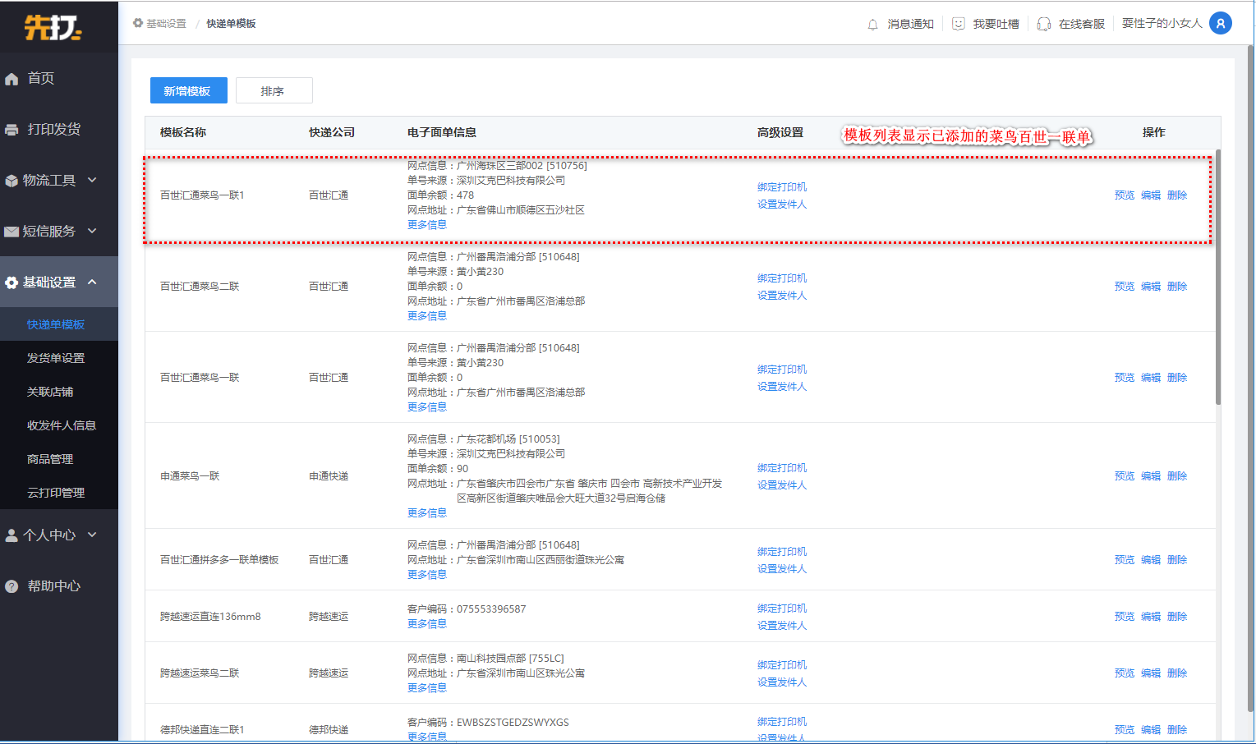Viewport: 1256px width, 744px height.
Task: Expand the 短信服务 menu chevron
Action: tap(92, 231)
